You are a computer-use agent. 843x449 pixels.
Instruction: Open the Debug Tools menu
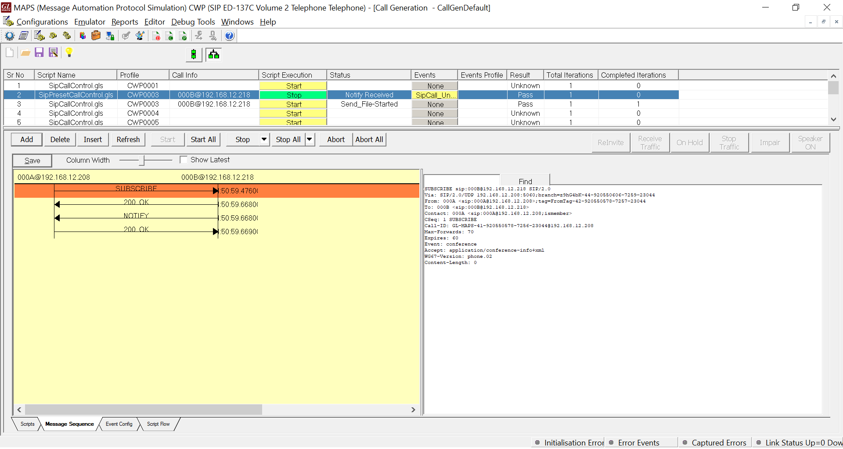click(193, 22)
